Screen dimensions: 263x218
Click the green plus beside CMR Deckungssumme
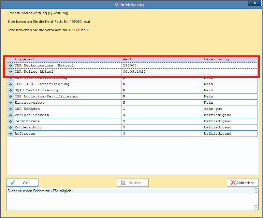(x=10, y=65)
